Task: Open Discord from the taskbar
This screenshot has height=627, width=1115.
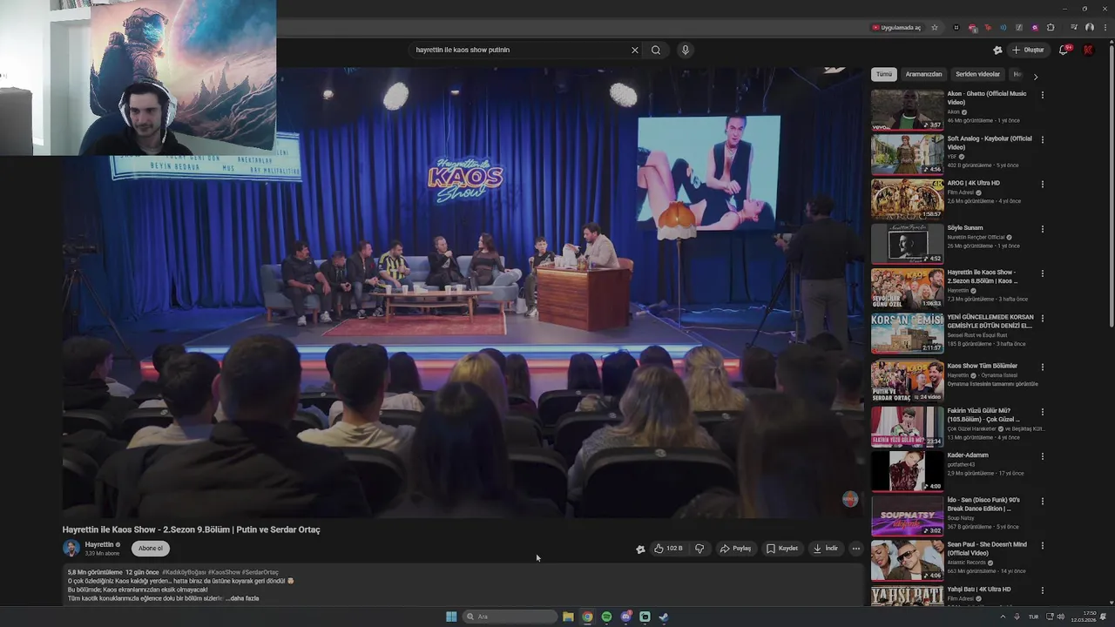Action: click(x=625, y=617)
